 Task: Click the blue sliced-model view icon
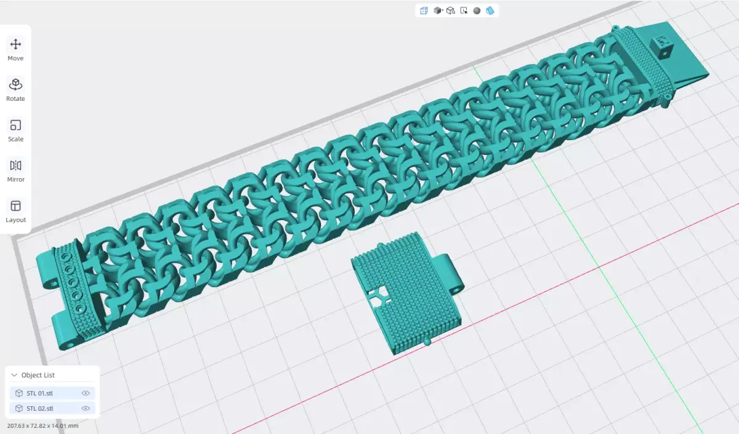coord(490,10)
